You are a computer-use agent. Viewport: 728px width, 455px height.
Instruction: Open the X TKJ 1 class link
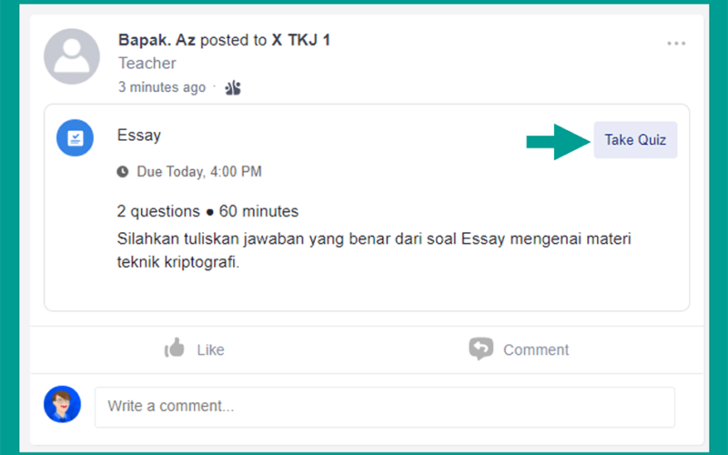click(x=301, y=40)
